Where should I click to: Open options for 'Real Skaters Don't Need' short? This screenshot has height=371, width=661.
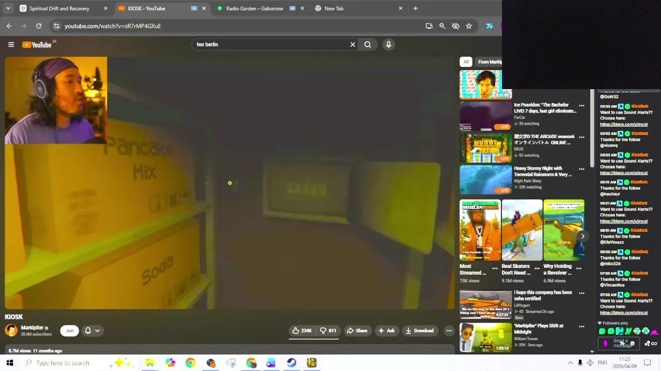click(x=537, y=268)
